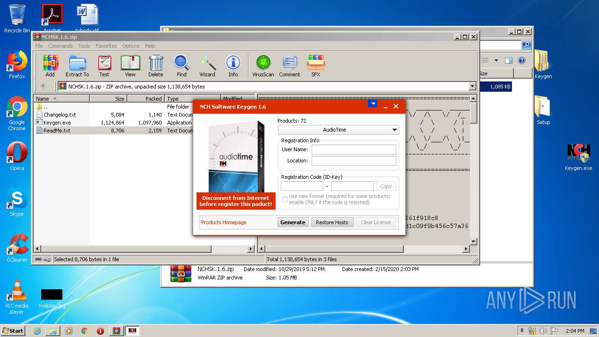Click the second Registration Code field
Viewport: 599px width, 337px height.
(x=352, y=186)
